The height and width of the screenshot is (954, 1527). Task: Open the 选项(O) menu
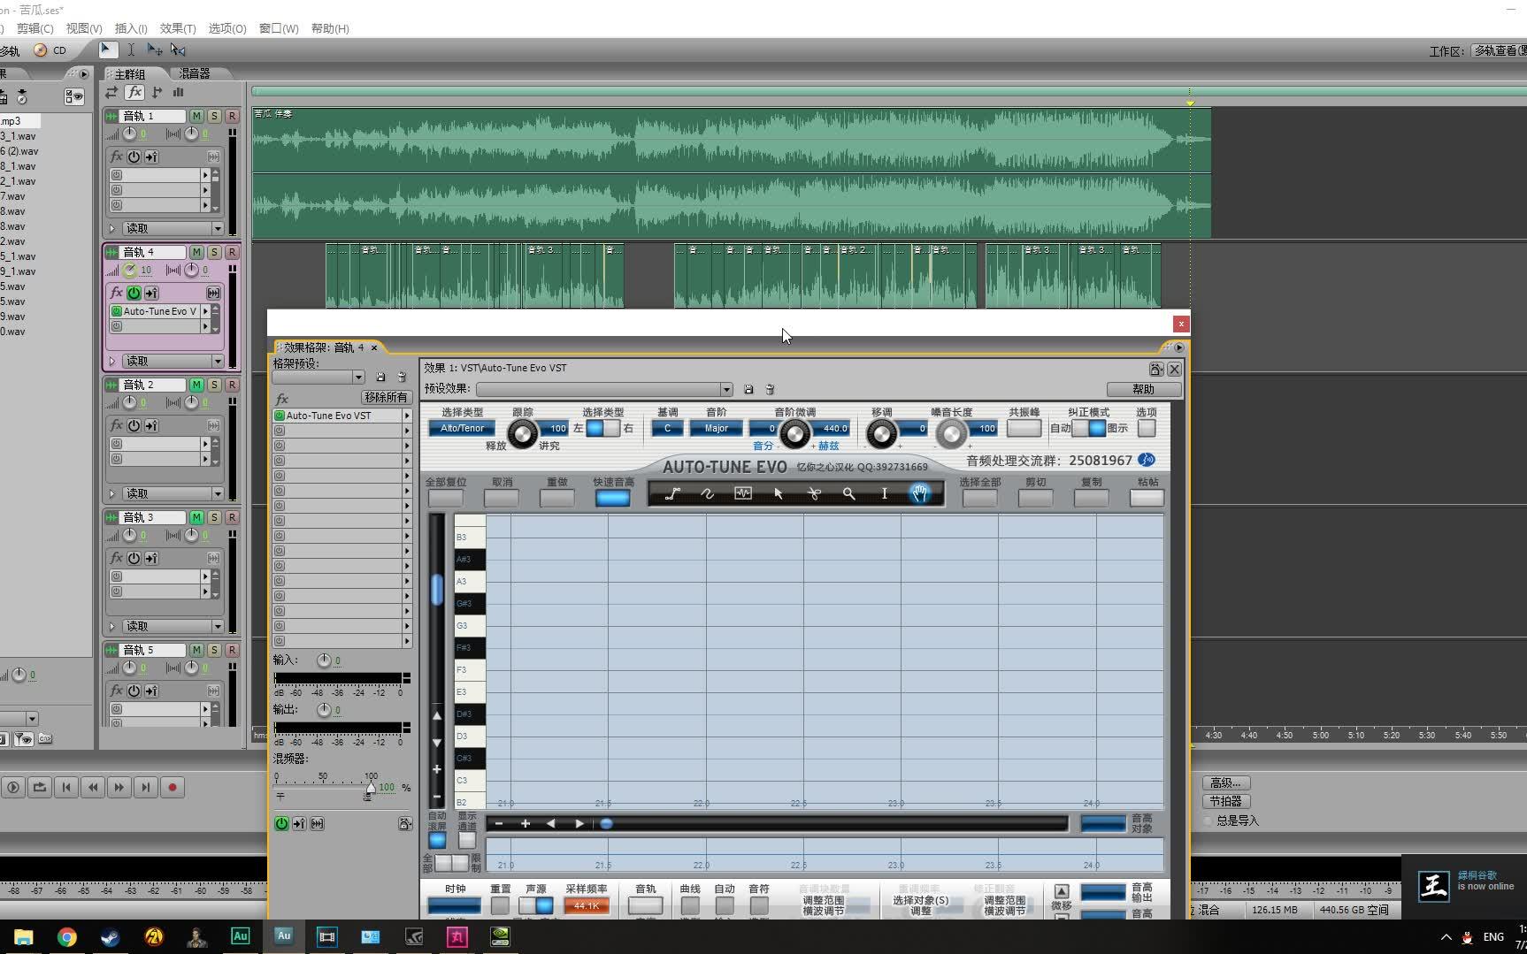pos(227,28)
